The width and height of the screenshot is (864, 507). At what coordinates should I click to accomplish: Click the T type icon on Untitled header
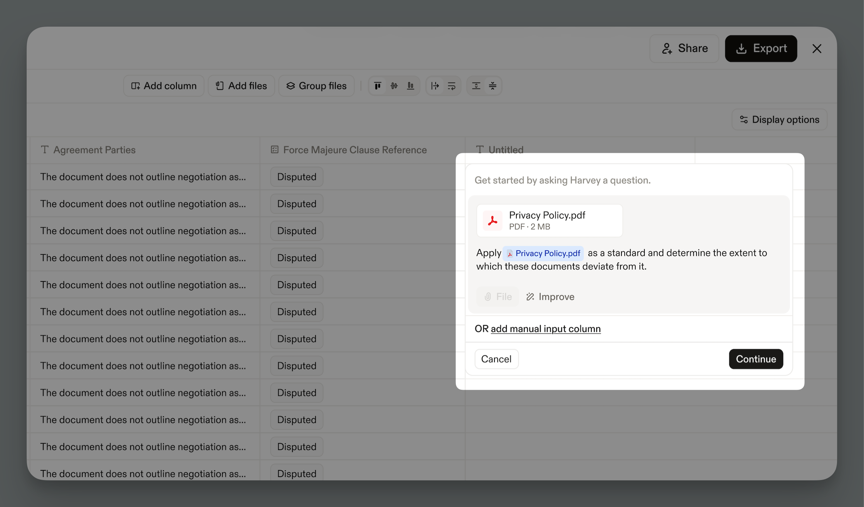click(x=480, y=150)
